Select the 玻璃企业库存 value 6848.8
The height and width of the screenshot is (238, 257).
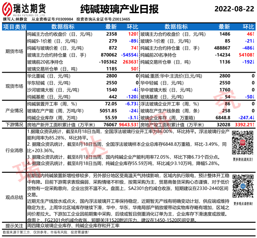point(224,118)
